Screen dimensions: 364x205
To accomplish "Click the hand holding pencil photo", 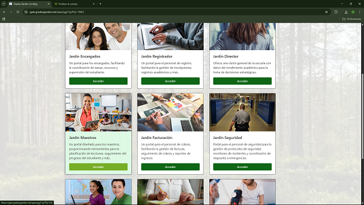I will click(170, 192).
